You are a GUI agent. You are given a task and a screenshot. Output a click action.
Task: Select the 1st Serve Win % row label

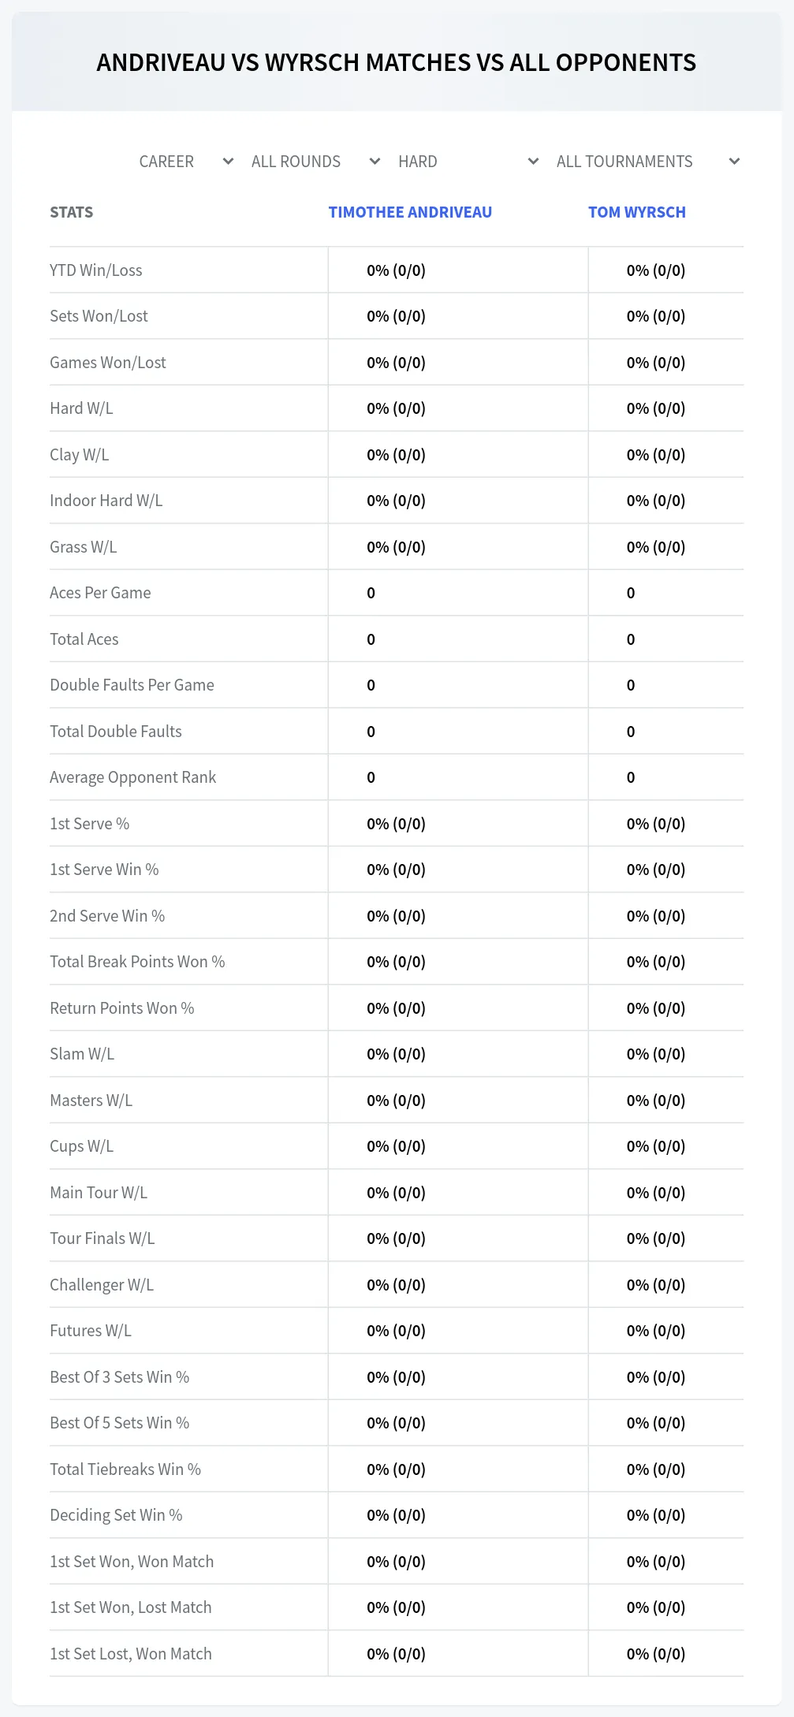pyautogui.click(x=104, y=870)
